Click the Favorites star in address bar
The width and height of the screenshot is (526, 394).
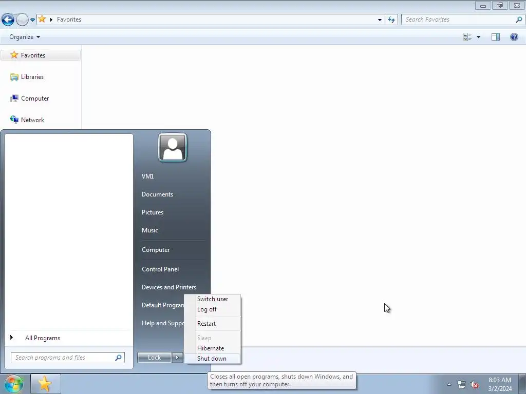click(42, 19)
